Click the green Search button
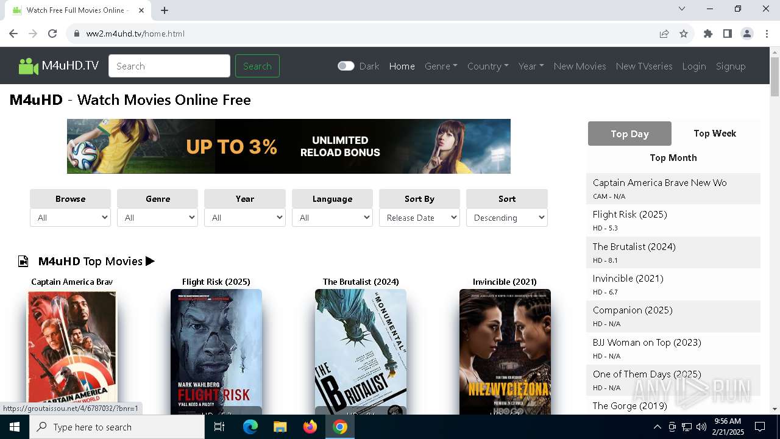This screenshot has width=780, height=439. tap(257, 66)
